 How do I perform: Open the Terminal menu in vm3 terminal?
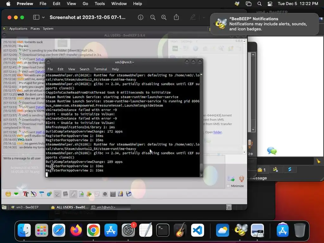pos(101,69)
